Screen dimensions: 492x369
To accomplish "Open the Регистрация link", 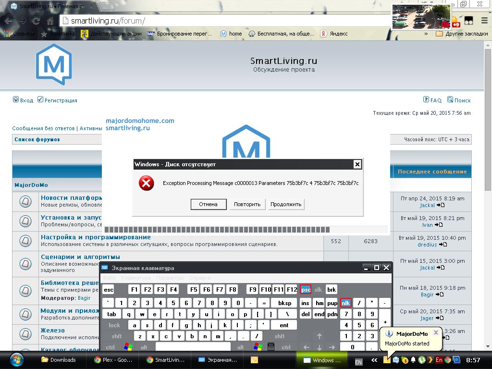I will click(x=61, y=100).
